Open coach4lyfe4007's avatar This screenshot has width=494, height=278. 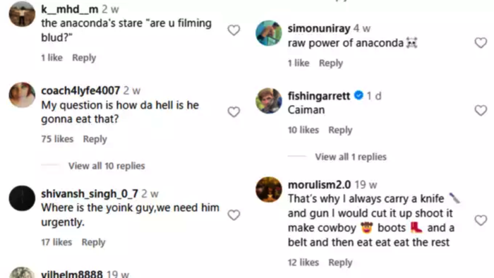22,95
